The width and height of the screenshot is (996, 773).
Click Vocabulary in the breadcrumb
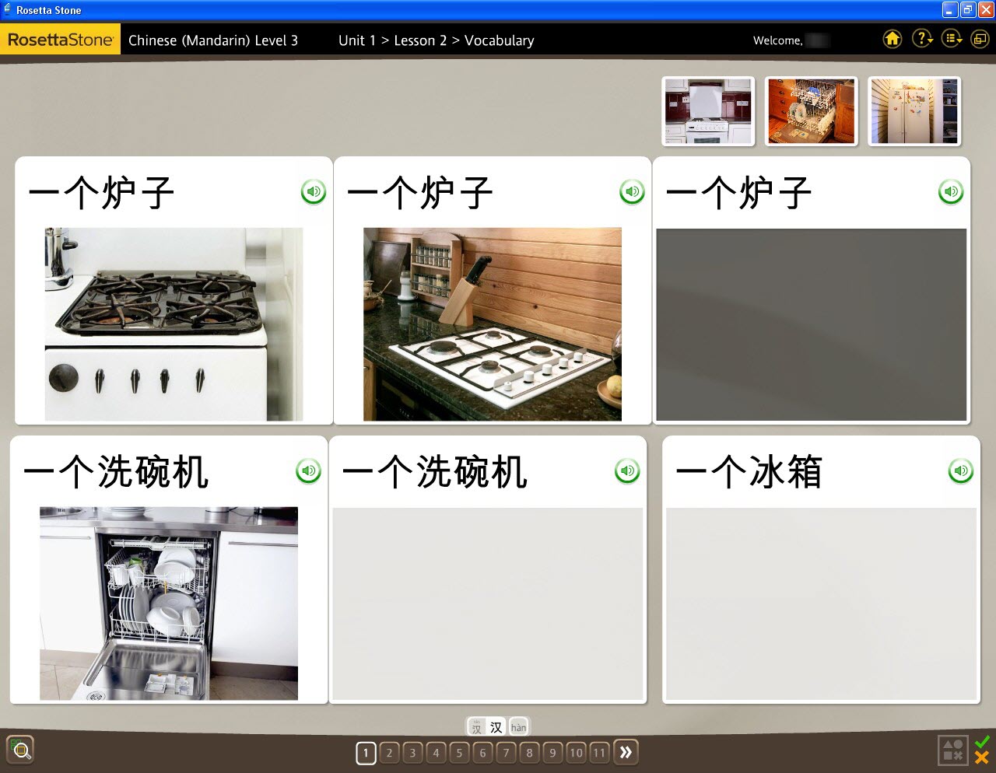[500, 40]
